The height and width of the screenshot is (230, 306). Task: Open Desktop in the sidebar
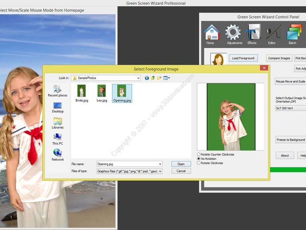(x=58, y=107)
